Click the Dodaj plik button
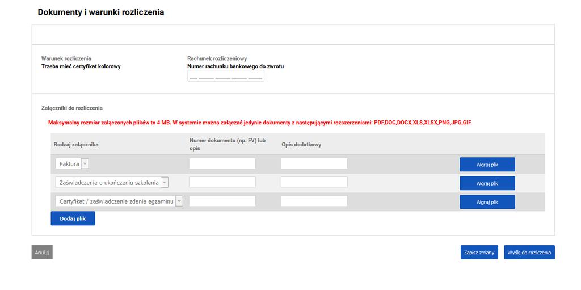 pos(73,218)
